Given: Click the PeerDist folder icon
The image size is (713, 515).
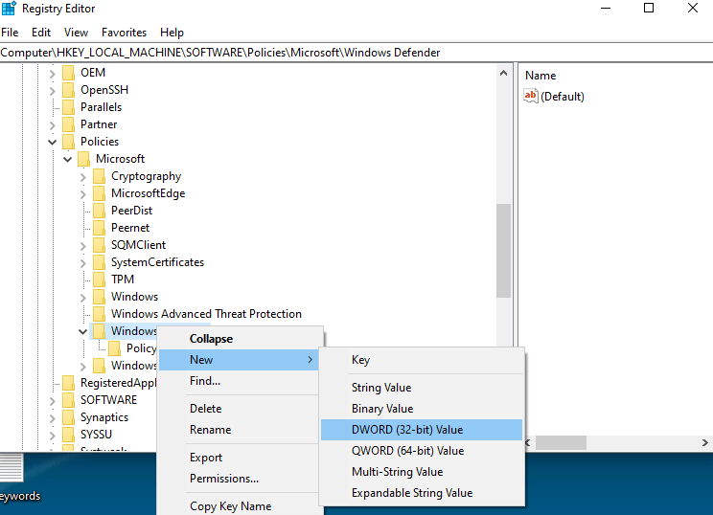Looking at the screenshot, I should click(x=99, y=211).
